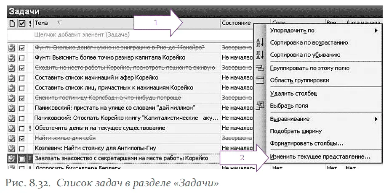Click the task icon for 'Составить список лиц, причастных'
The height and width of the screenshot is (193, 389).
click(x=12, y=88)
